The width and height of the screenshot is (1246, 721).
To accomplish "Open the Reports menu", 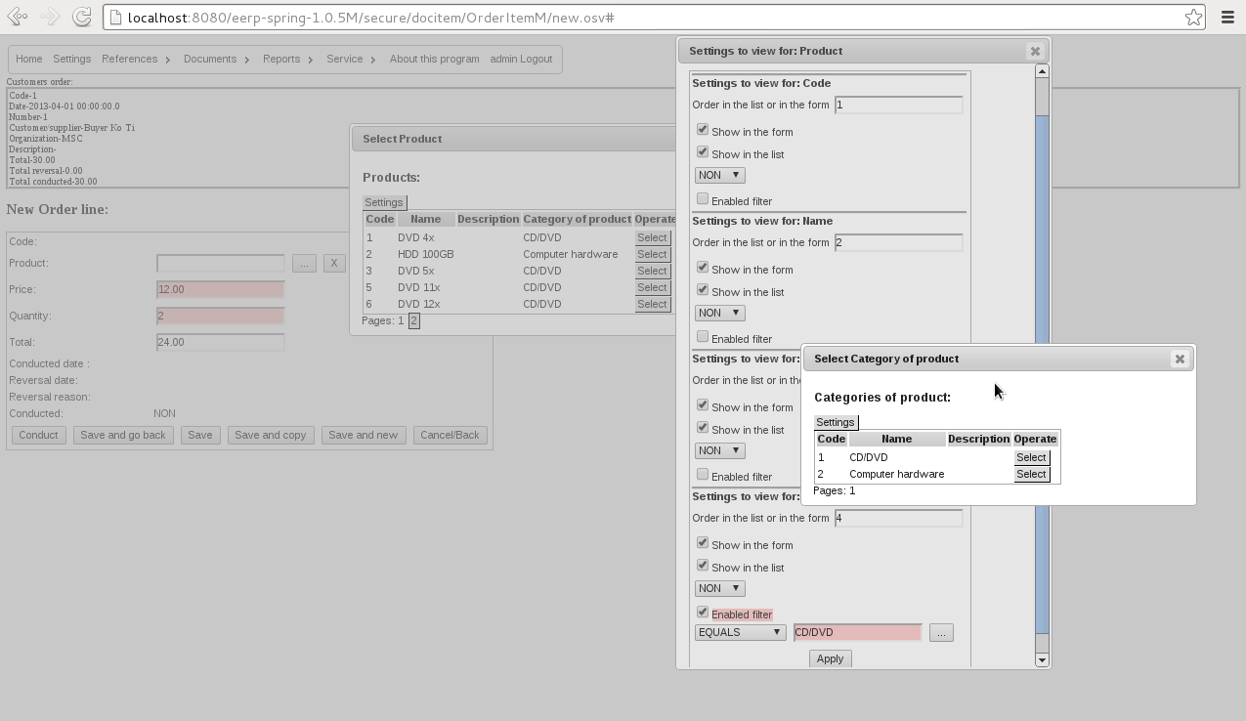I will [280, 59].
